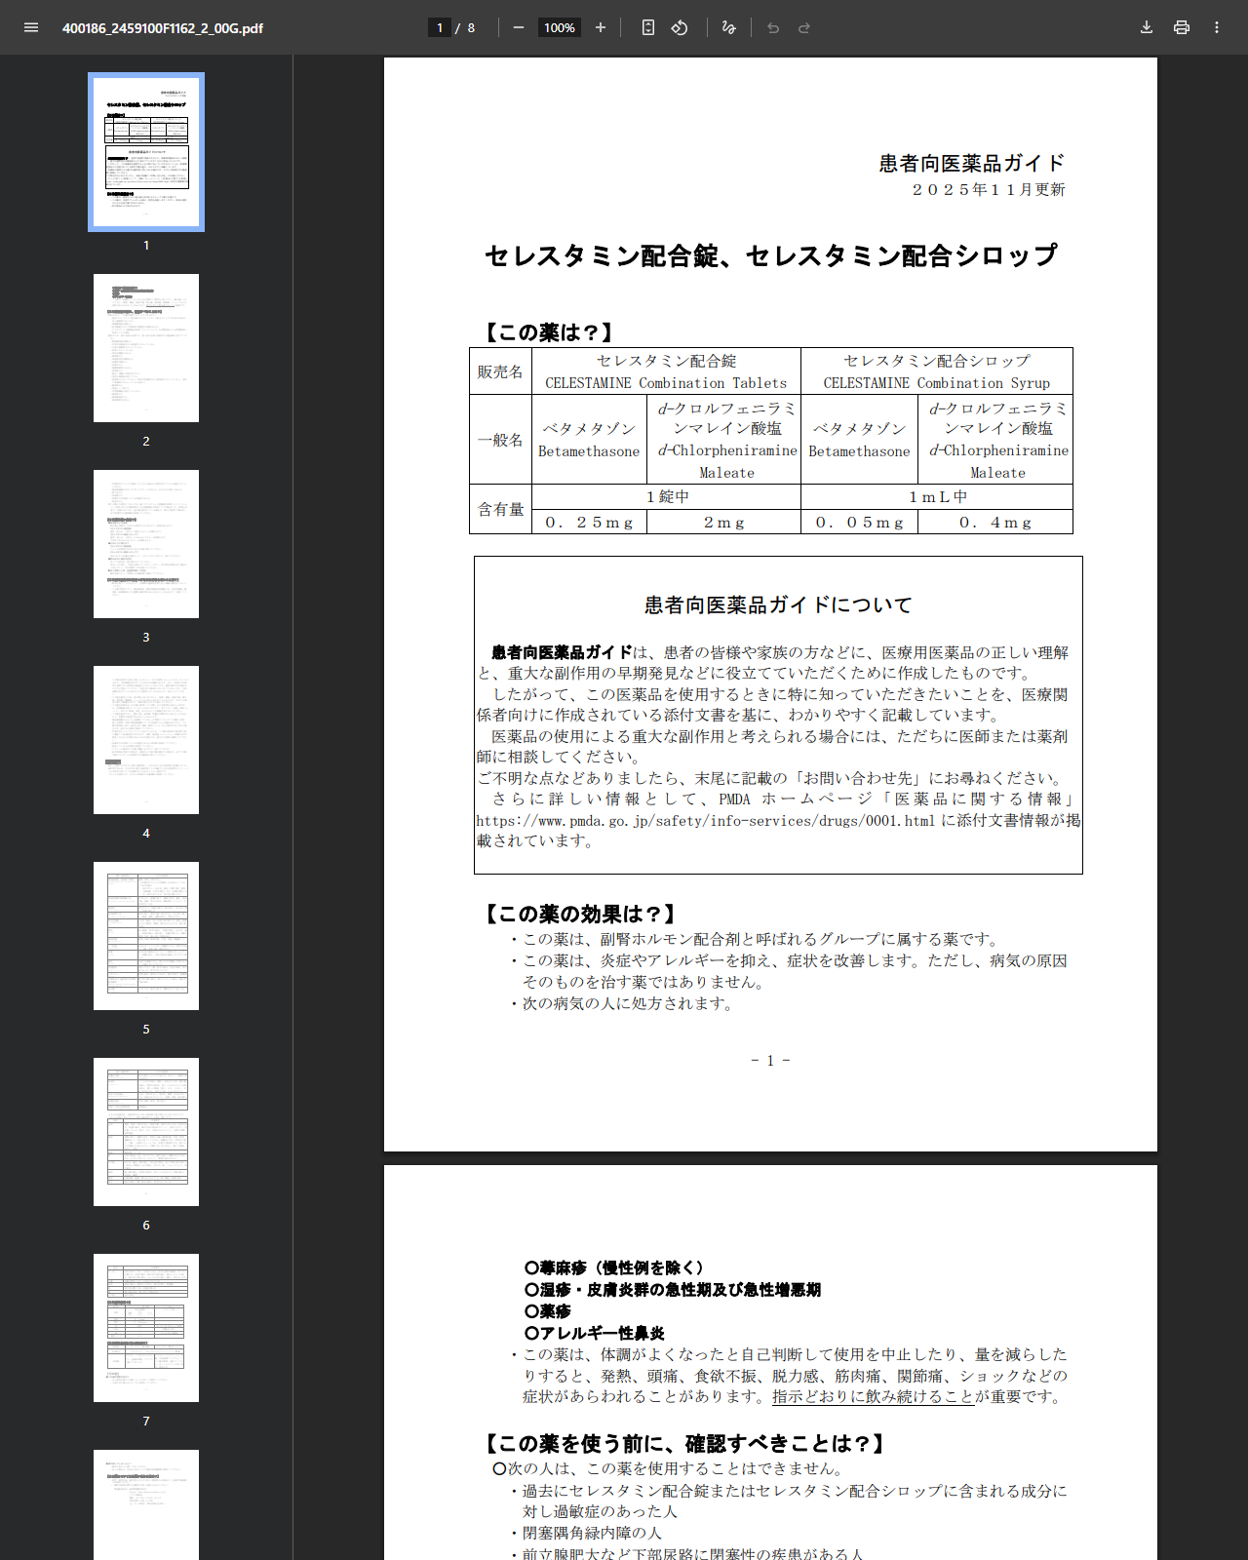Click the 100% zoom level field
Screen dimensions: 1248x1560
pyautogui.click(x=560, y=27)
